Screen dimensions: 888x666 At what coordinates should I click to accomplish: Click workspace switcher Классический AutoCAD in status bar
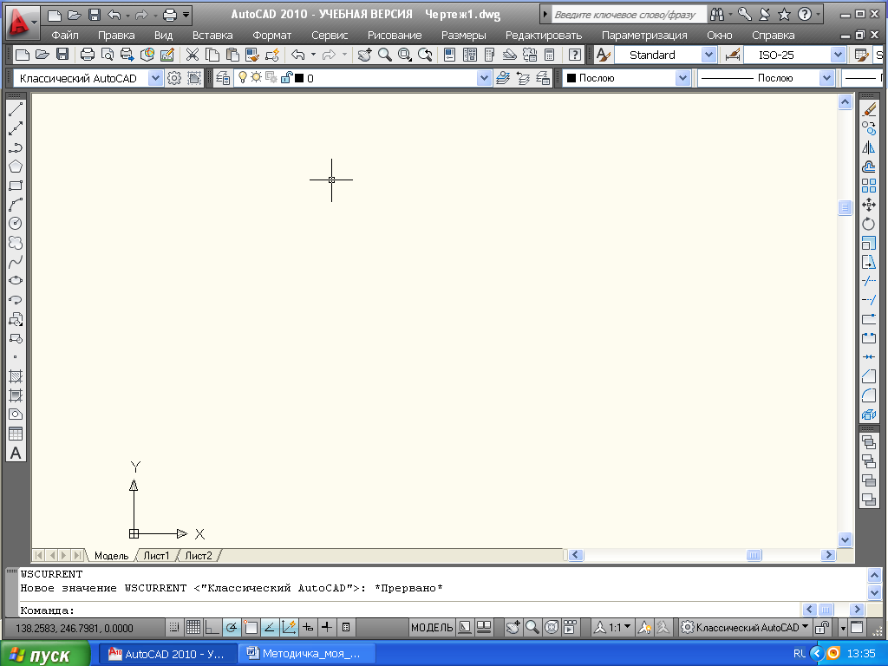(745, 628)
